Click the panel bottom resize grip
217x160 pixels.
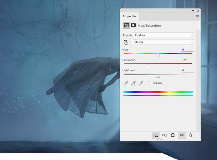pos(160,140)
